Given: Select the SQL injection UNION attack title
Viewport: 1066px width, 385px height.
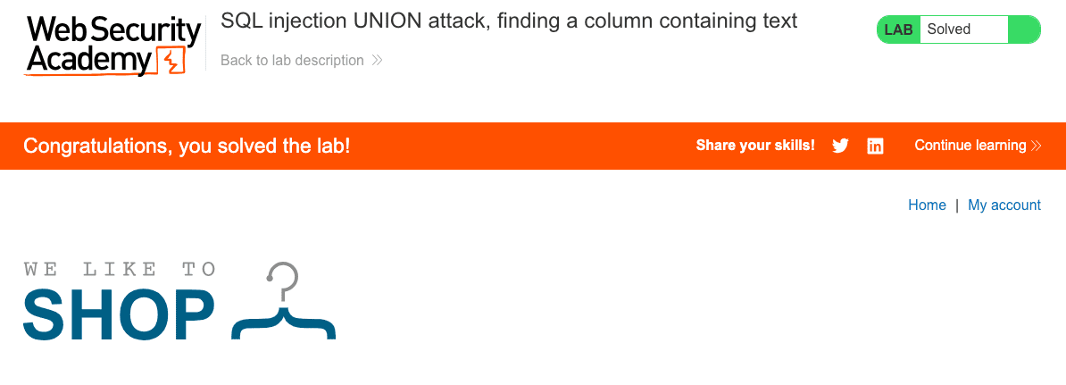Looking at the screenshot, I should 509,21.
